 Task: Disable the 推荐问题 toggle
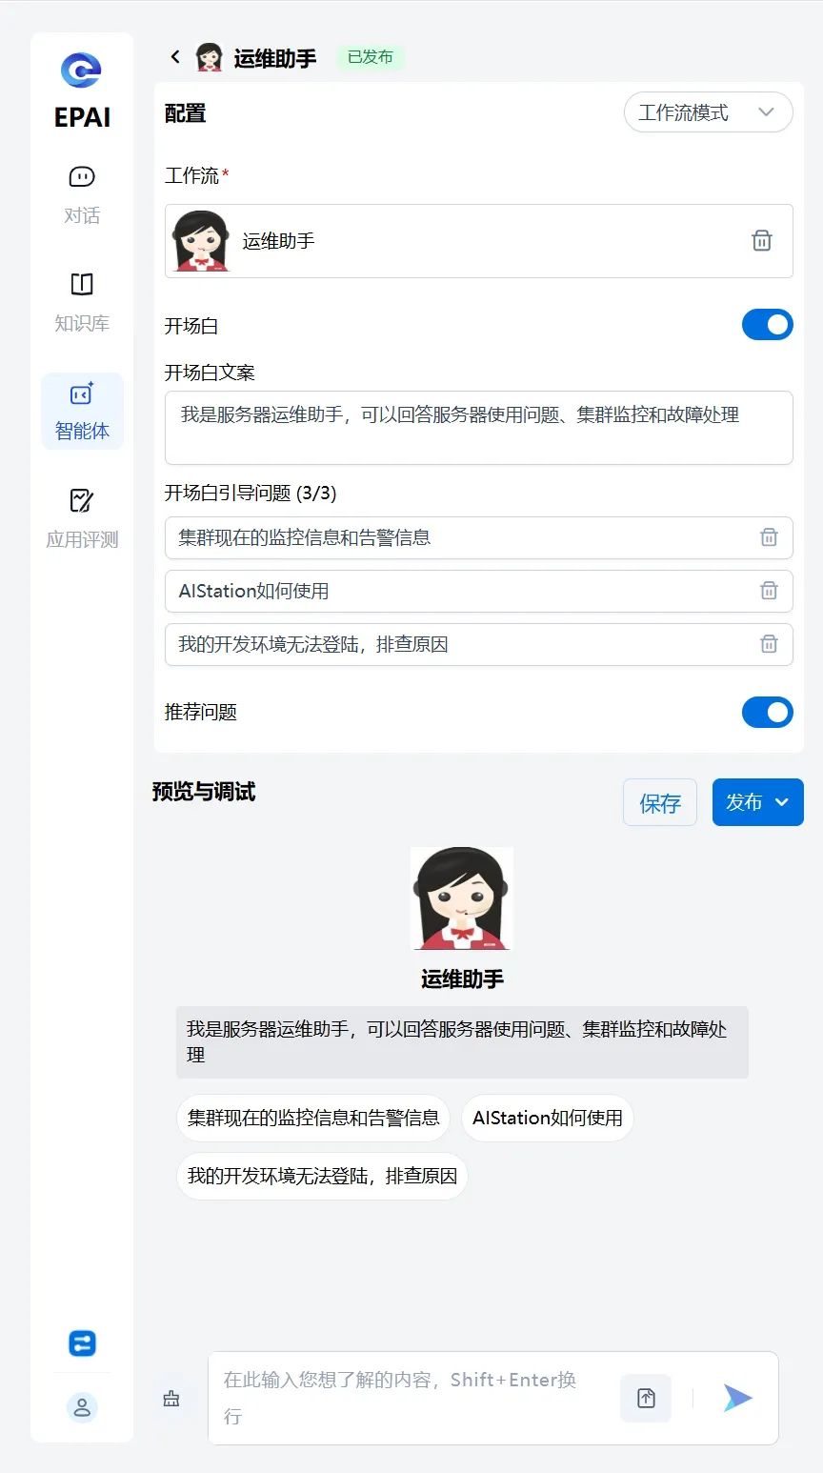click(x=767, y=712)
